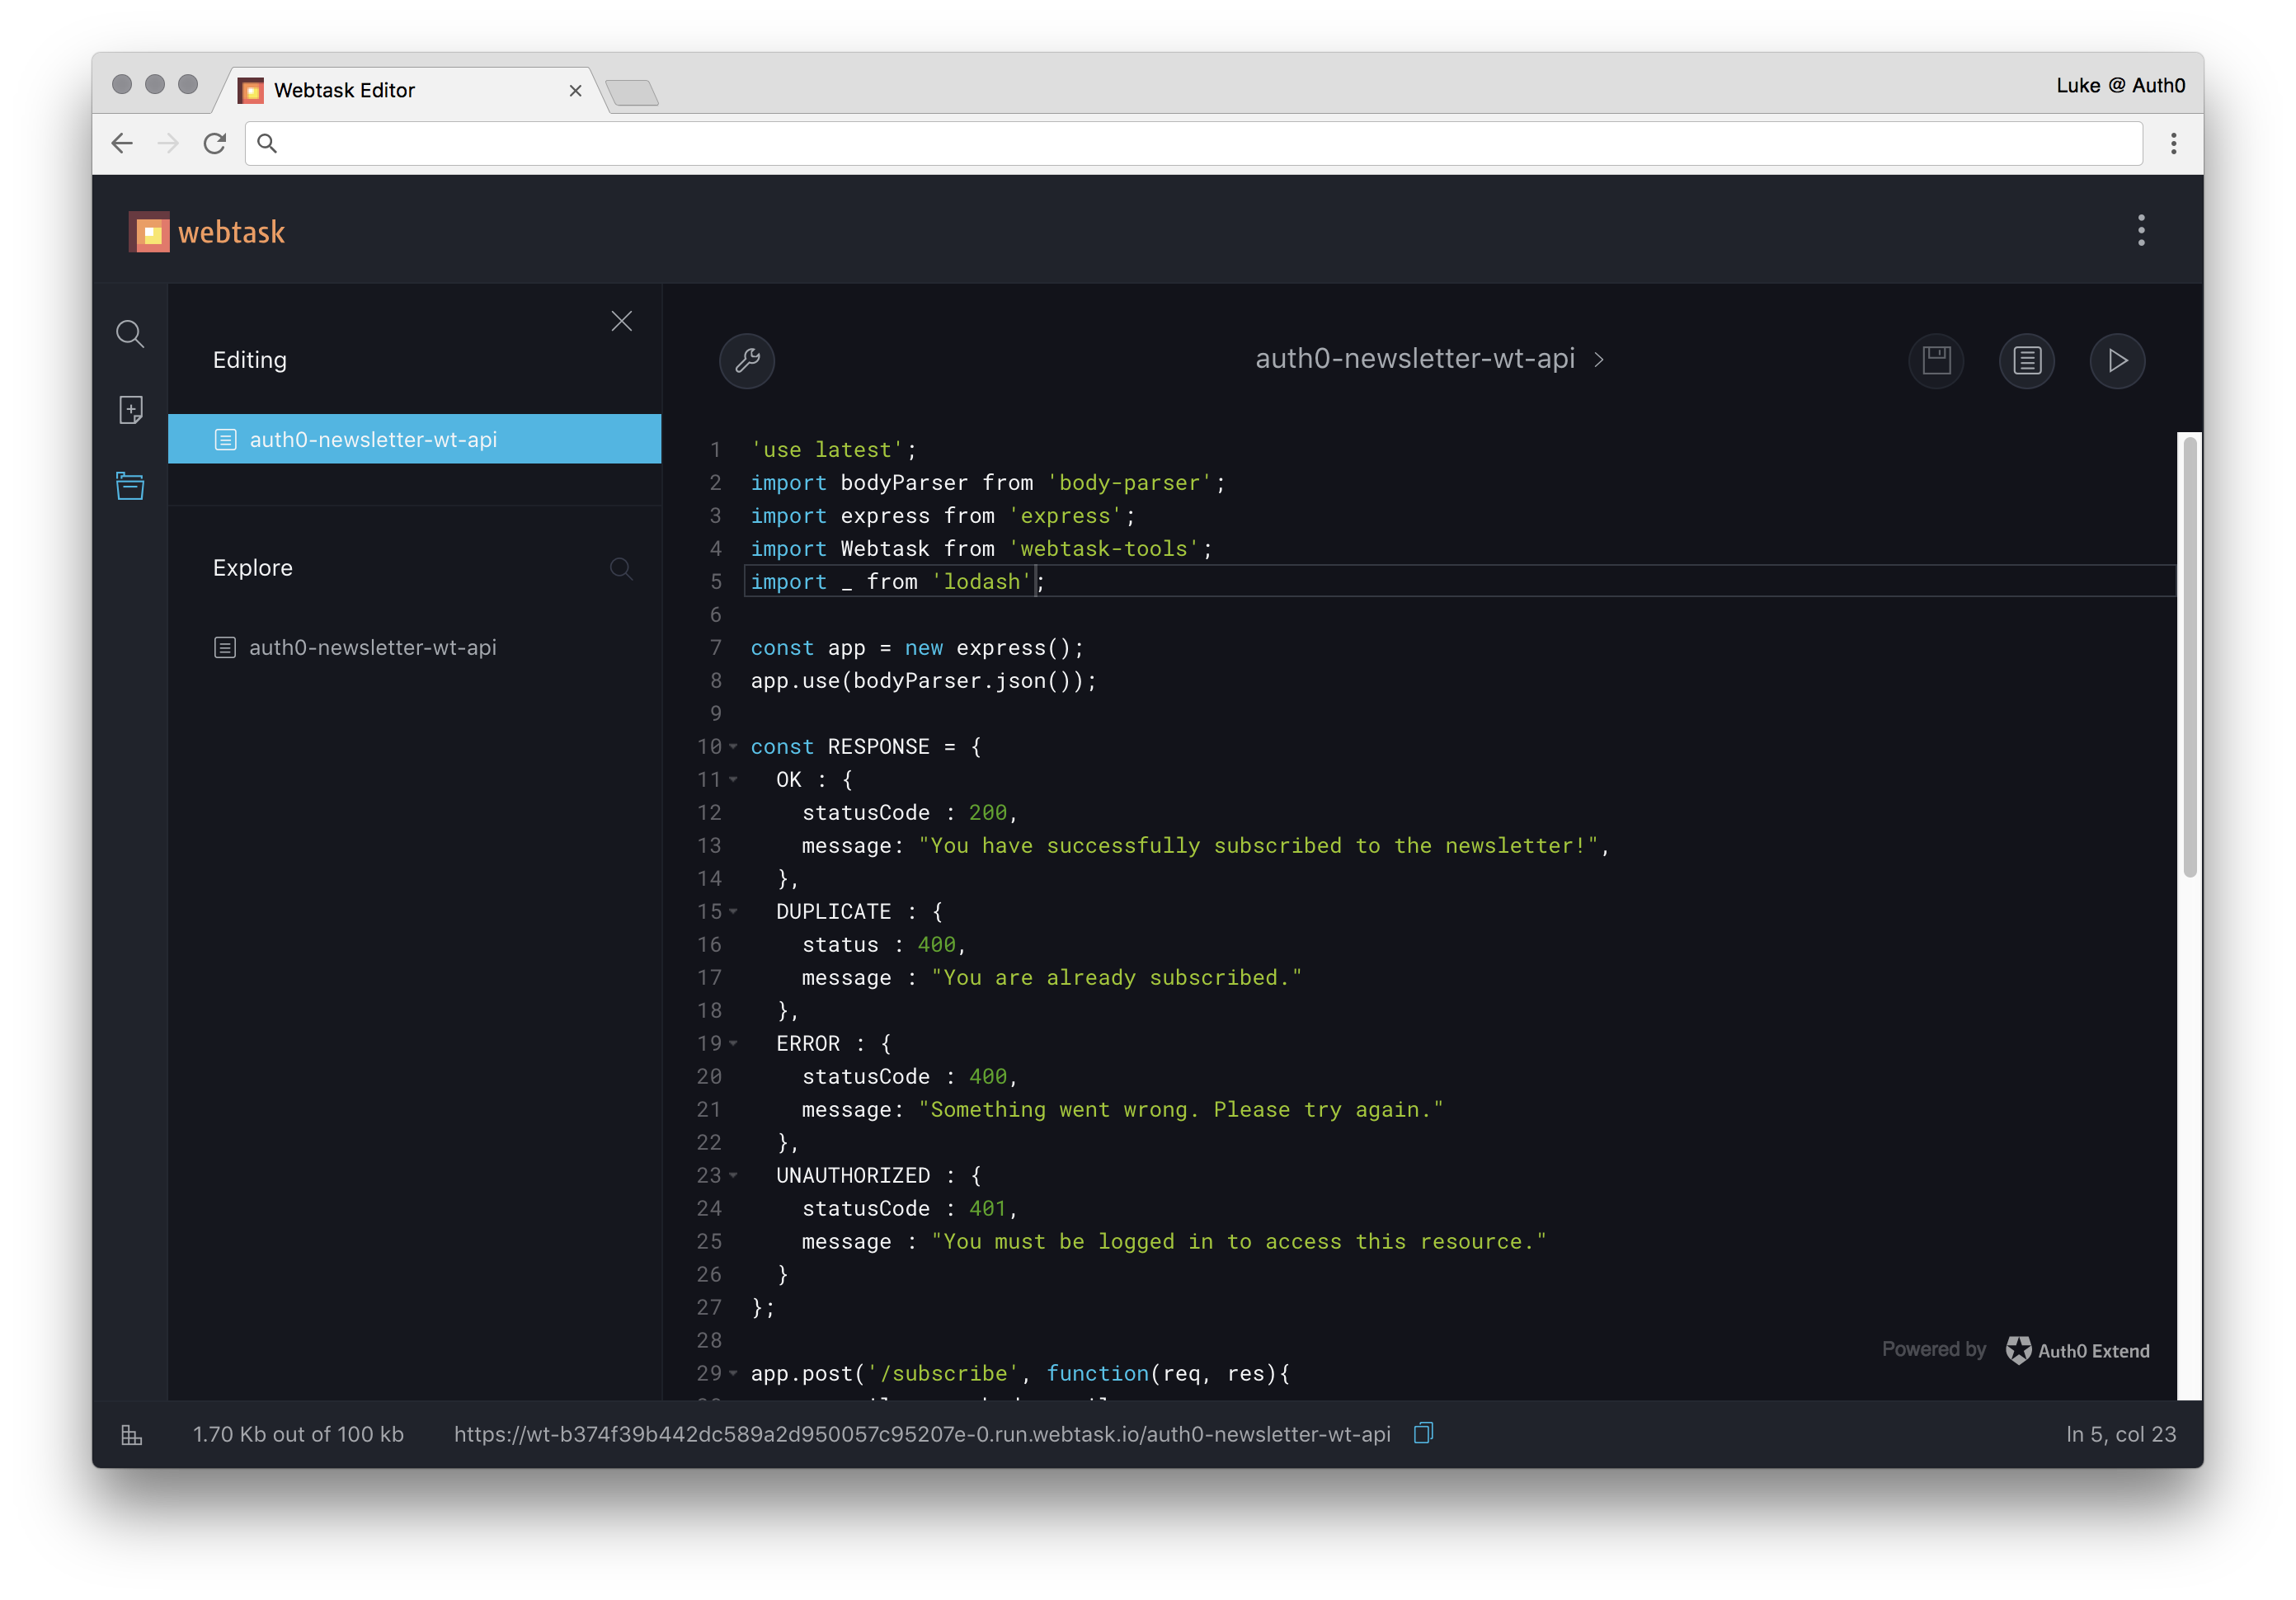2296x1600 pixels.
Task: Collapse the OK block at line 11
Action: (x=734, y=780)
